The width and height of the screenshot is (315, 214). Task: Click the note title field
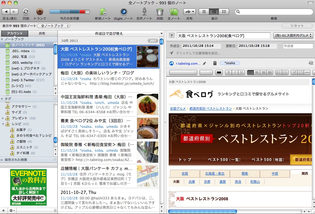(x=224, y=36)
